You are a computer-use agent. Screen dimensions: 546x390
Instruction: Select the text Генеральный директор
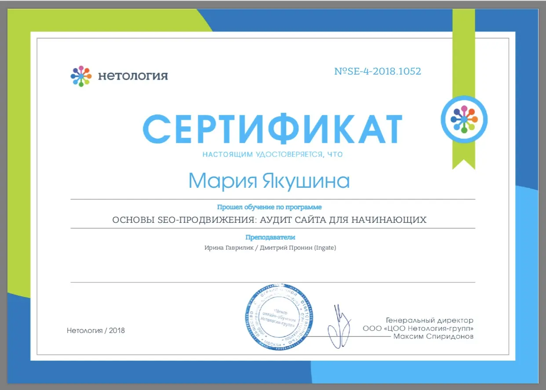pyautogui.click(x=430, y=321)
